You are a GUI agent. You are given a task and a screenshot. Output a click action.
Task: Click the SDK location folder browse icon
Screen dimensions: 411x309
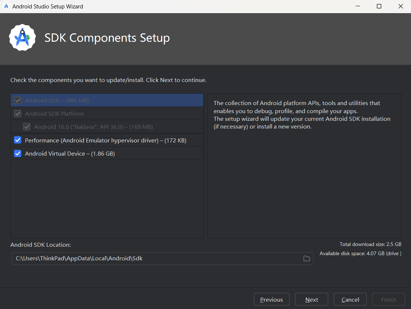[x=306, y=258]
